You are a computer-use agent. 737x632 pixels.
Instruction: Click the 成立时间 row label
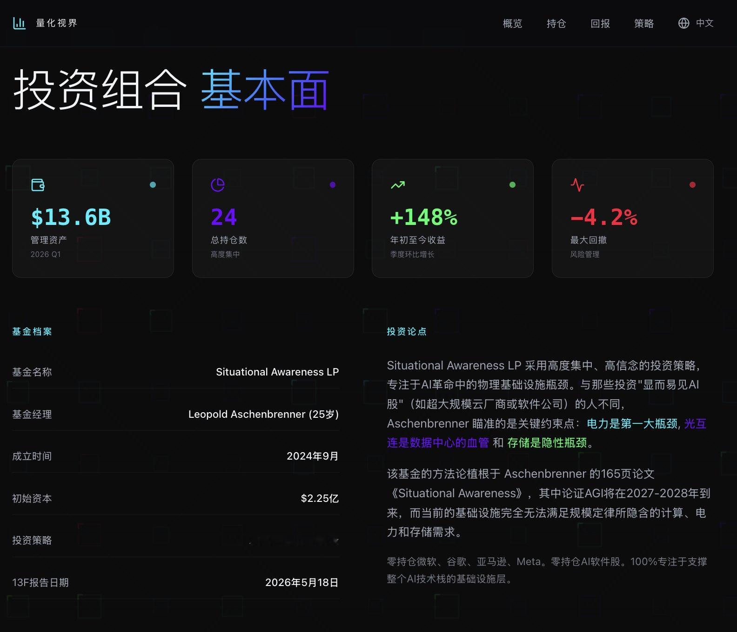(32, 456)
